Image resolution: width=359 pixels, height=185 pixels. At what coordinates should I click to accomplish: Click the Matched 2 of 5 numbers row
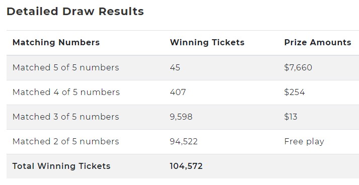click(x=183, y=142)
